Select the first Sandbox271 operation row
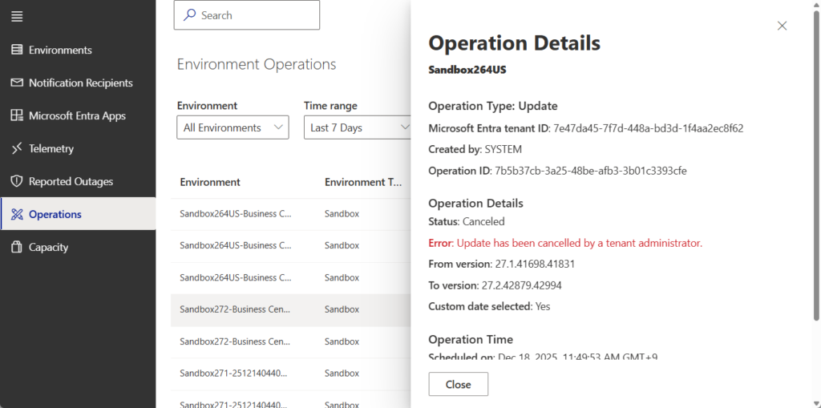Viewport: 821px width, 408px height. coord(233,374)
